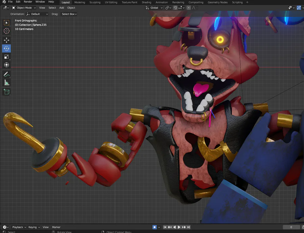Add a new workspace with plus button

click(247, 2)
